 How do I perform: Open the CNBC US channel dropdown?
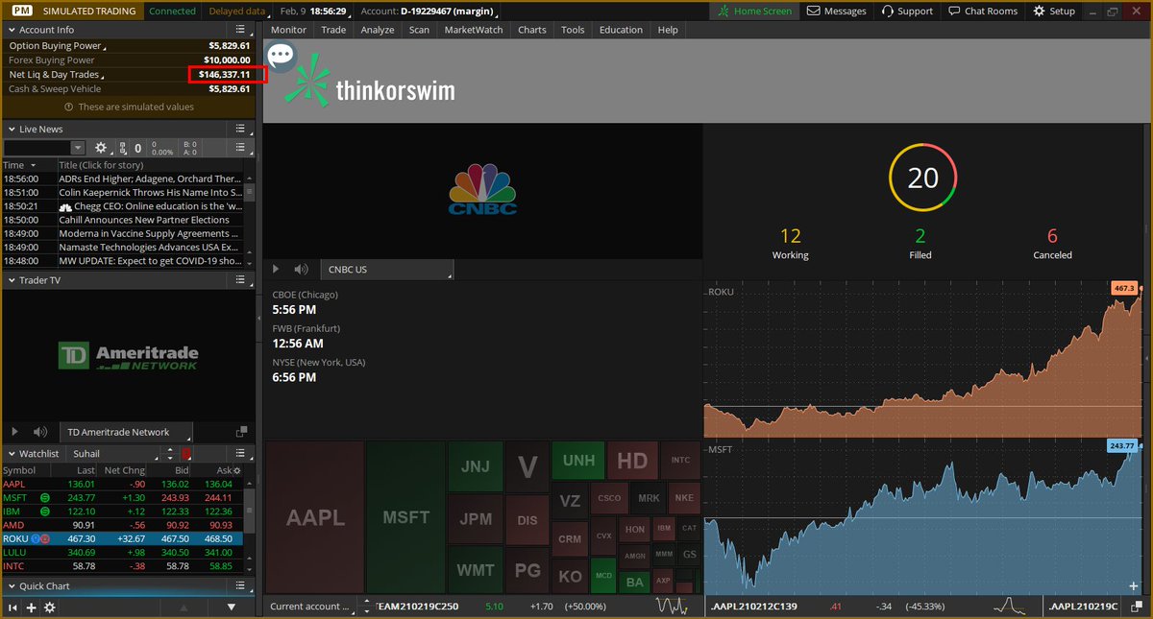point(387,270)
